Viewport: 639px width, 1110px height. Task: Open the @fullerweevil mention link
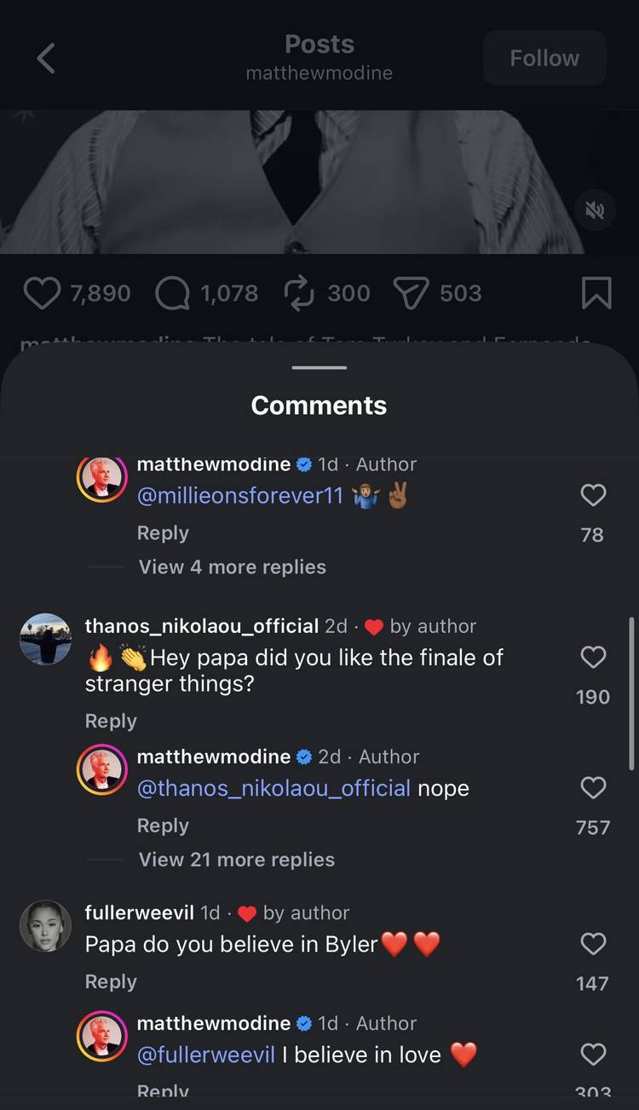click(205, 1055)
